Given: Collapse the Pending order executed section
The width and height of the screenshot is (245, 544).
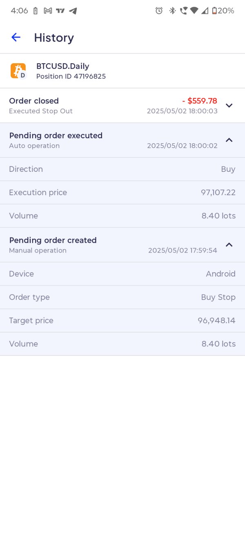Looking at the screenshot, I should point(229,140).
